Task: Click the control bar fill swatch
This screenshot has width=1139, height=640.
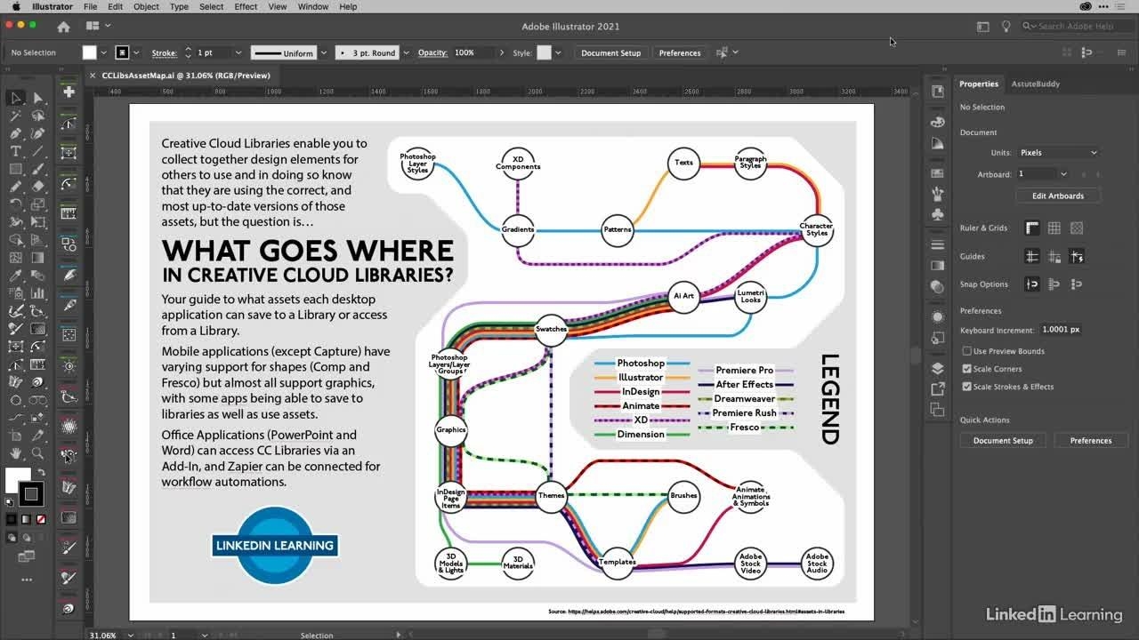Action: point(89,52)
